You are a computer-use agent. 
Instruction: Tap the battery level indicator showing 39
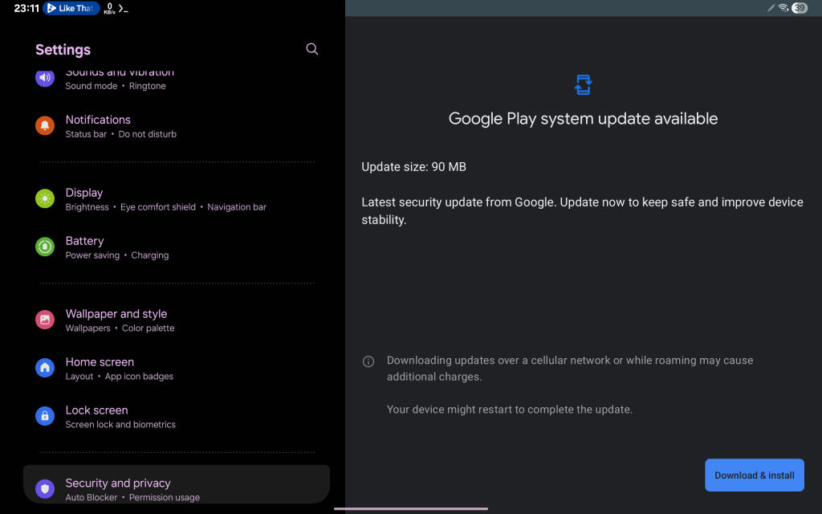click(x=800, y=8)
